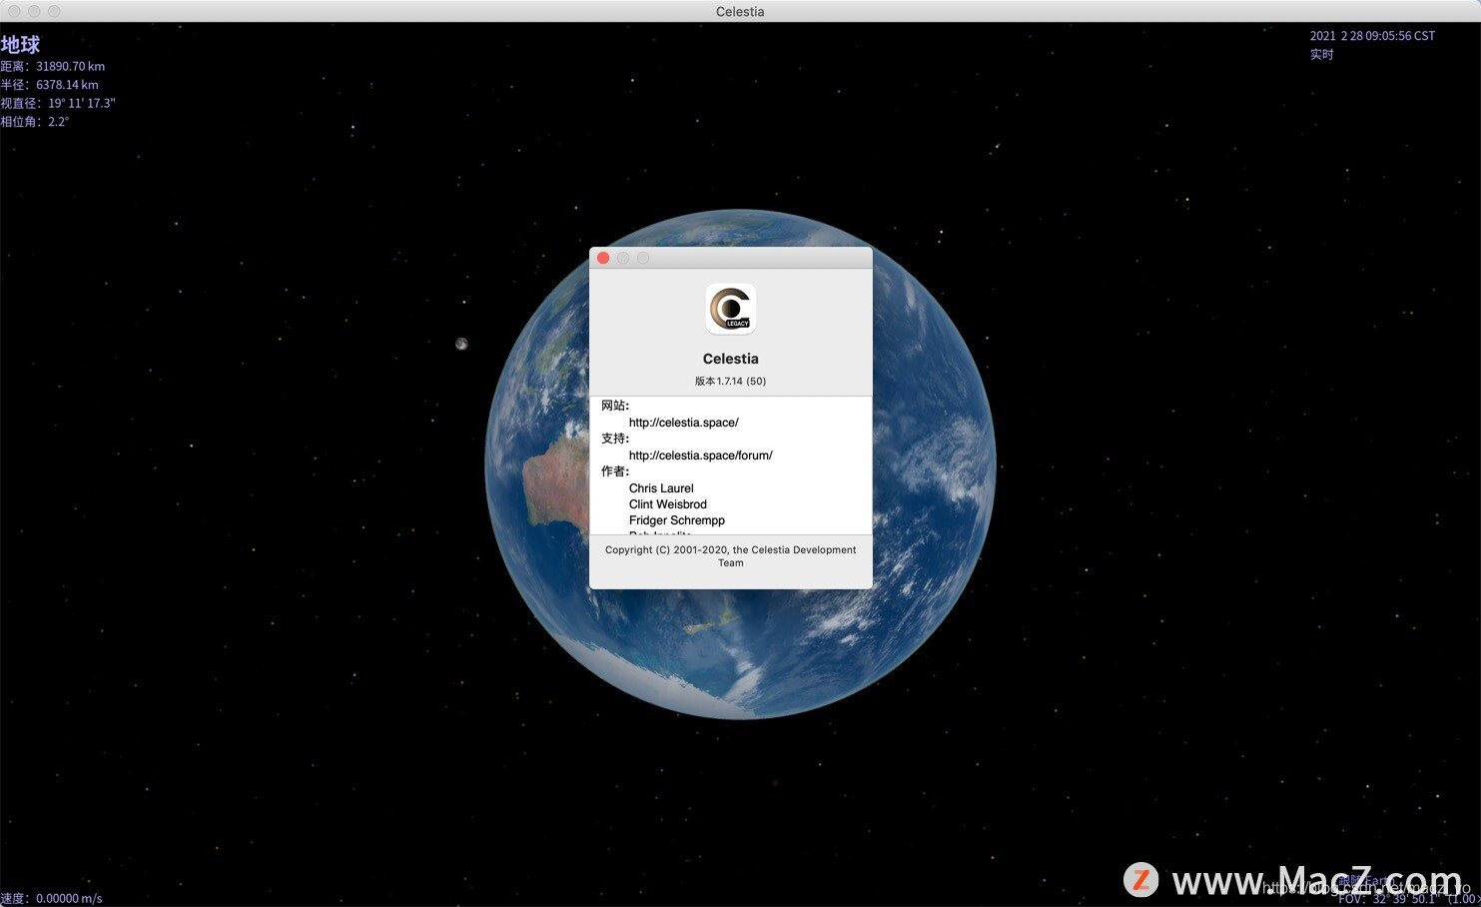1481x907 pixels.
Task: Click the 地球 object name label
Action: tap(21, 45)
